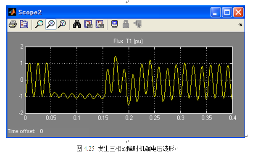Click the plot title Flux T1 (pu)

pyautogui.click(x=128, y=41)
